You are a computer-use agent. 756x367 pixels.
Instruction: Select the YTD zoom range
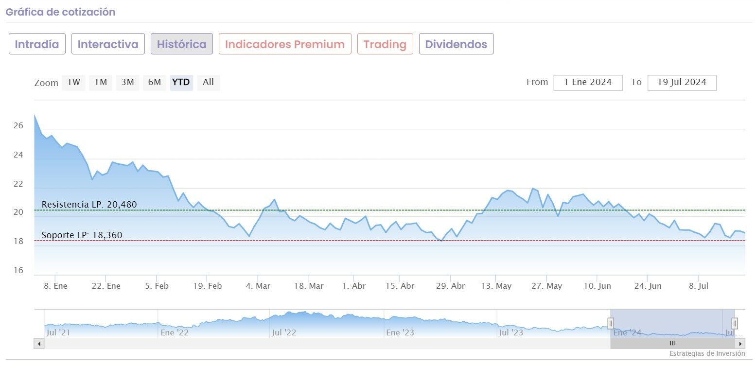(181, 83)
